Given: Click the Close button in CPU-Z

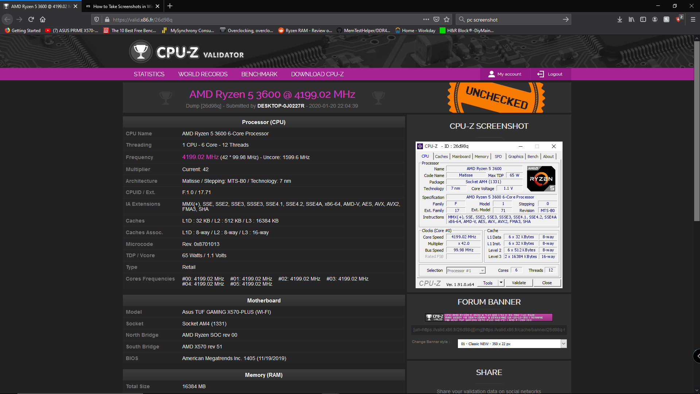Looking at the screenshot, I should 547,283.
